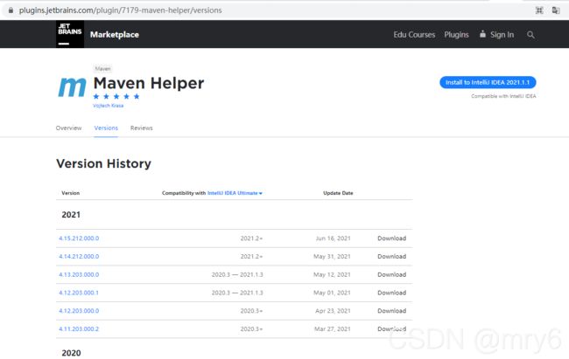Click Compatible with IntelliJ IDEA note
The width and height of the screenshot is (569, 359).
click(x=503, y=96)
